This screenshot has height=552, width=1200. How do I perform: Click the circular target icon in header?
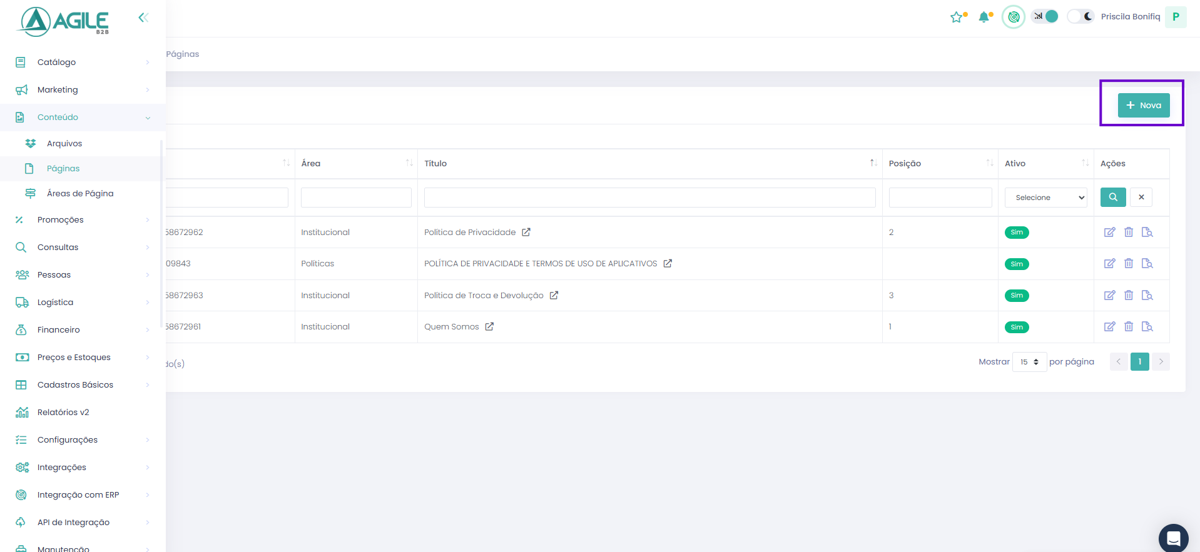(x=1014, y=17)
